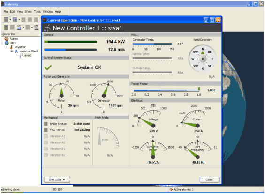Click the Yaw Status indicator square
The width and height of the screenshot is (265, 194).
coord(45,130)
